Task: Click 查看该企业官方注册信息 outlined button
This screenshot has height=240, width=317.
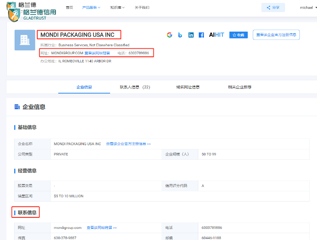Action: click(x=276, y=35)
